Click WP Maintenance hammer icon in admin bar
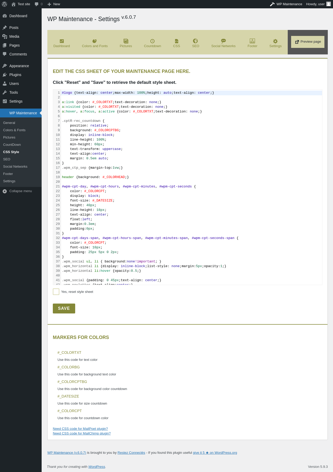The image size is (333, 472). 272,4
